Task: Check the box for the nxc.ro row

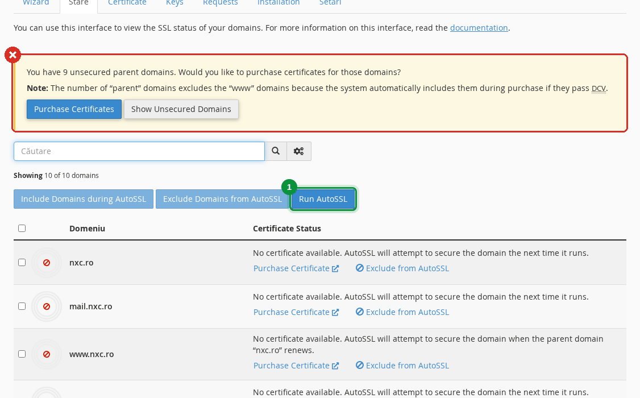Action: point(22,263)
